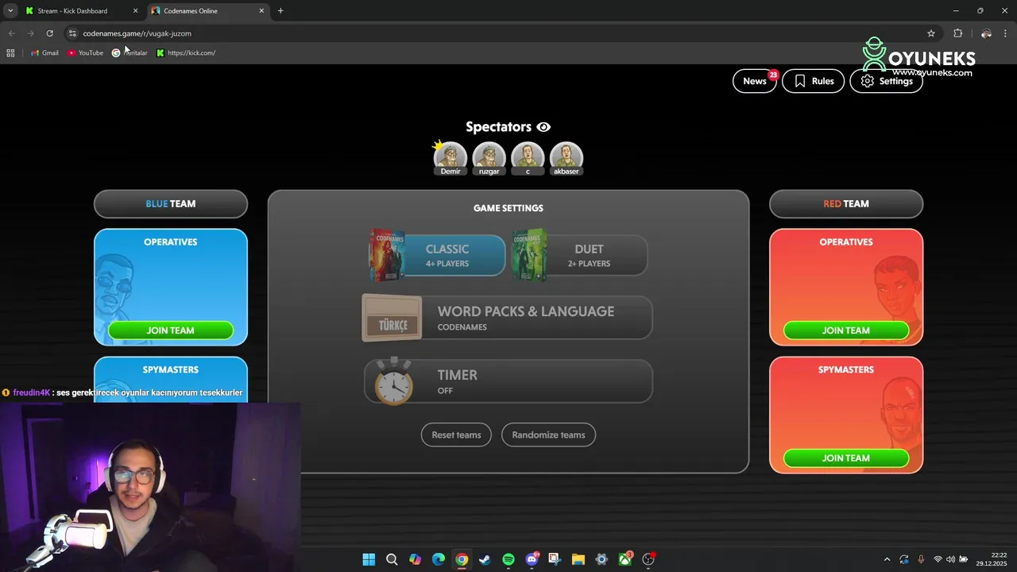Open the kick.com bookmark
Image resolution: width=1017 pixels, height=572 pixels.
[186, 53]
